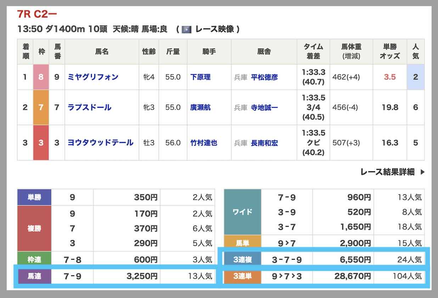Select the 馬連 payout label

[34, 276]
